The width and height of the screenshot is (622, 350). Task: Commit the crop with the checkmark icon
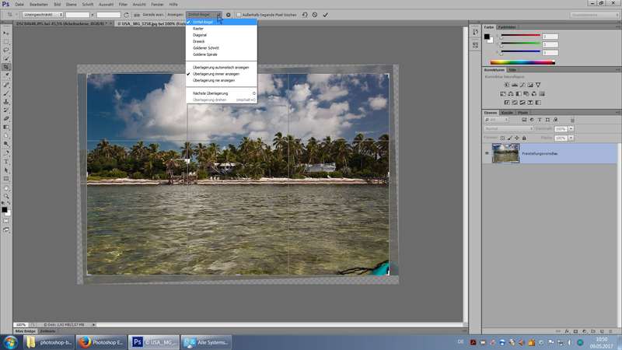(x=324, y=15)
